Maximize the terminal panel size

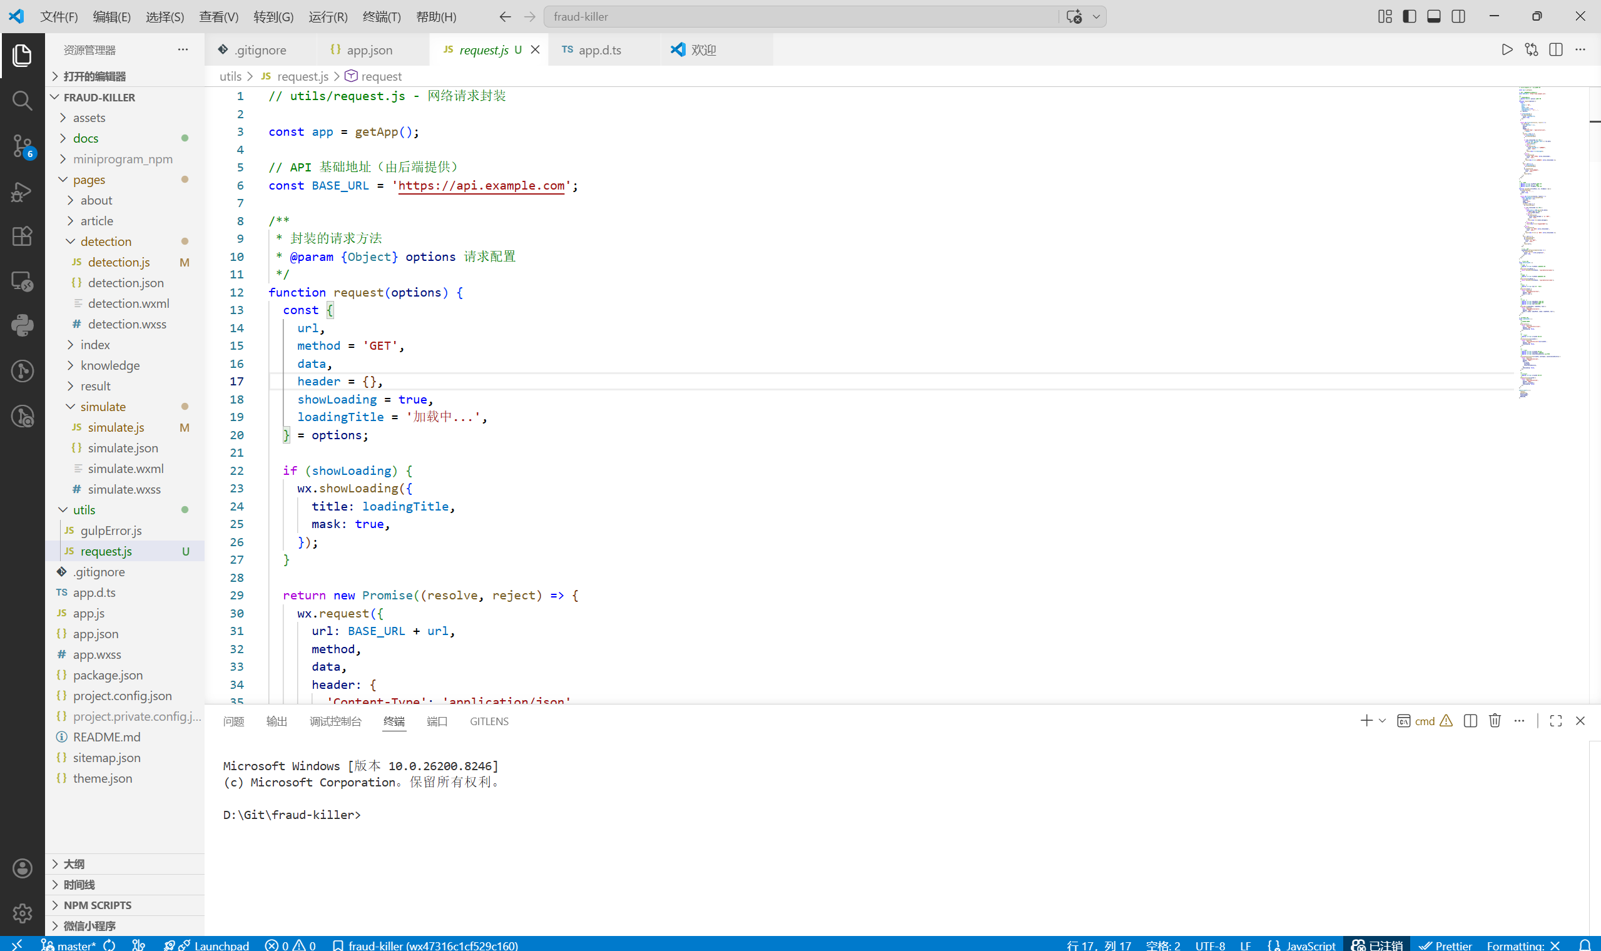click(x=1555, y=721)
